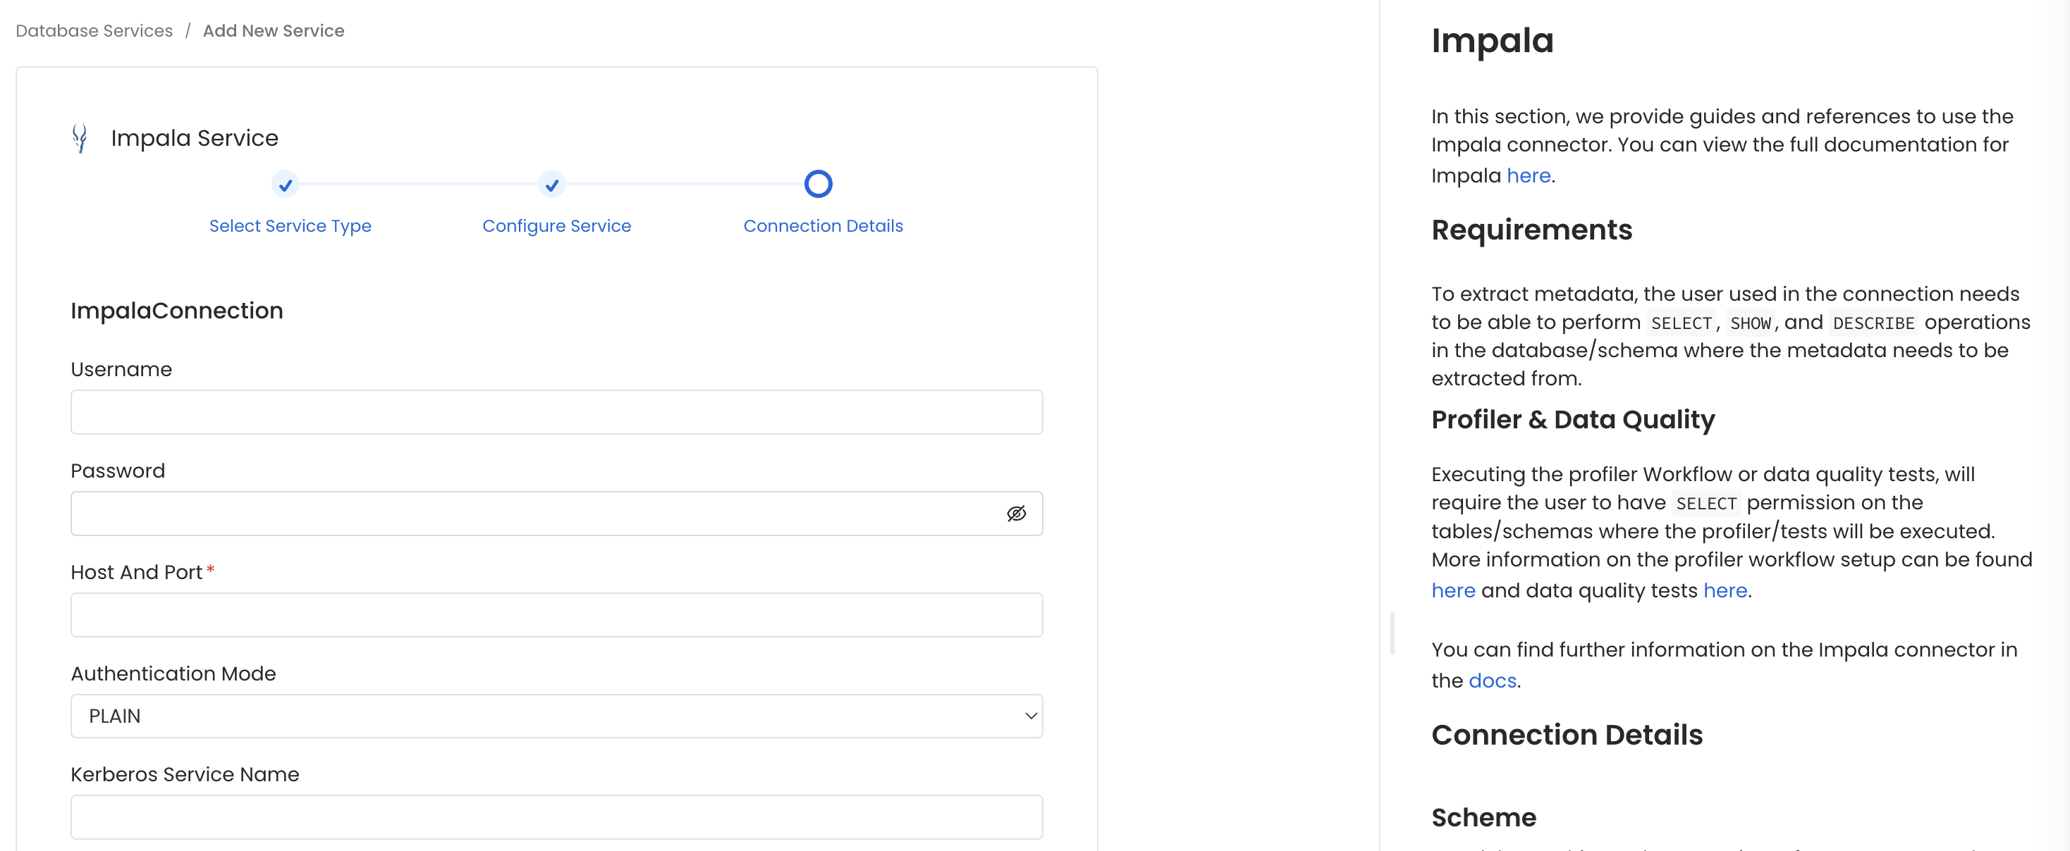Open the data quality tests here link
The image size is (2070, 851).
coord(1725,590)
